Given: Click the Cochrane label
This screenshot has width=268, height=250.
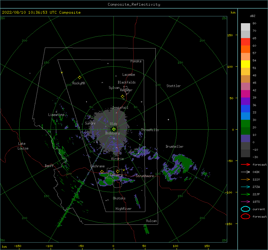Looking at the screenshot, I should (x=97, y=166).
